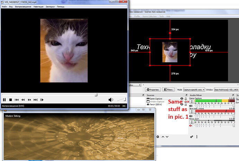Viewport: 239px width, 161px height.
Task: Skip to previous file in MPC-HC
Action: (x=17, y=100)
